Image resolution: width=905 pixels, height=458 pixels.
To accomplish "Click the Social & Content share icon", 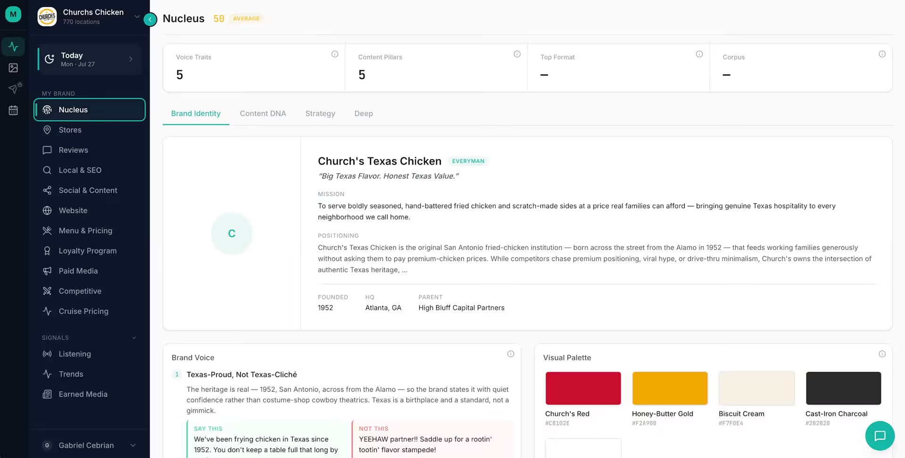I will tap(47, 191).
